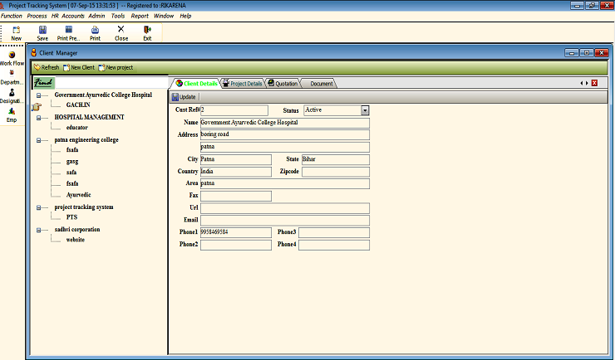The image size is (615, 360).
Task: Open Print Preview from the toolbar
Action: tap(68, 32)
